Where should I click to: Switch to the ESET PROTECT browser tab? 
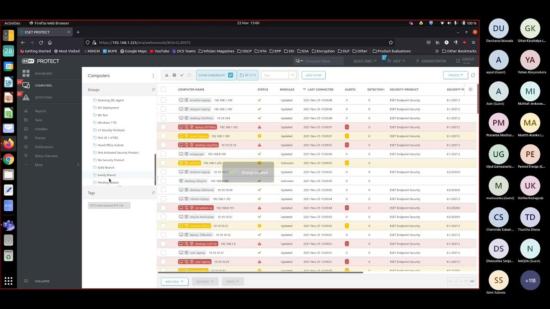click(45, 32)
